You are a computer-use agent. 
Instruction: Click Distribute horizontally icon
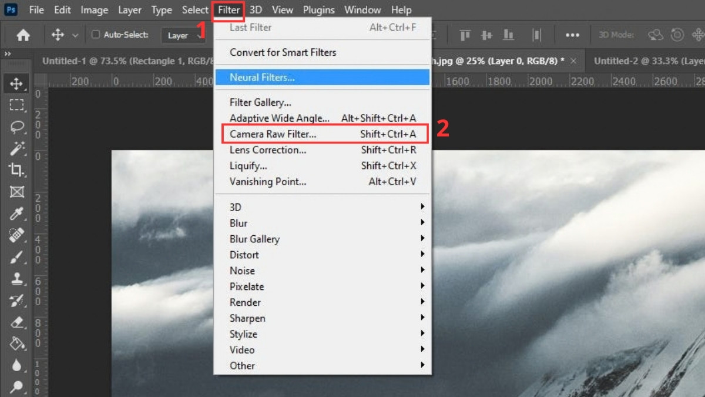pyautogui.click(x=536, y=35)
